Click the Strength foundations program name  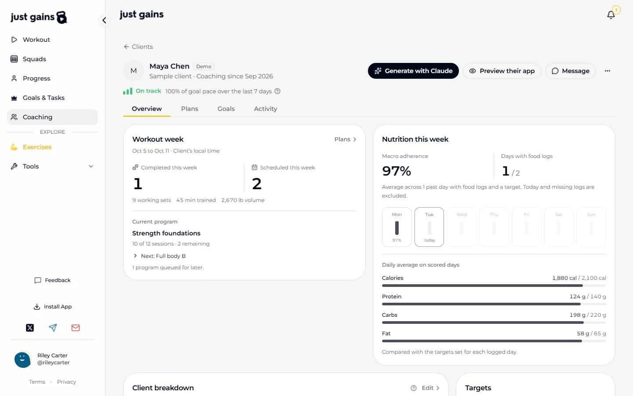[x=166, y=233]
